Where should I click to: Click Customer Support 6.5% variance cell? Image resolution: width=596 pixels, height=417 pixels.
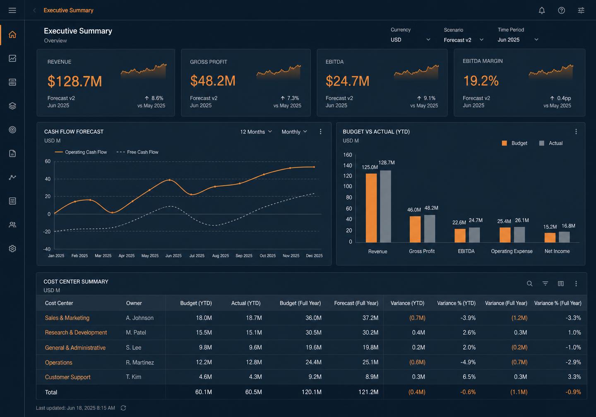pos(469,377)
